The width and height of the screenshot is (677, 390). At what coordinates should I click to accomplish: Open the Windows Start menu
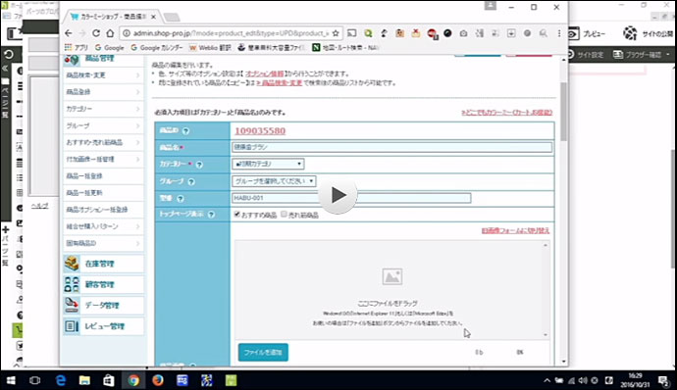pos(11,380)
